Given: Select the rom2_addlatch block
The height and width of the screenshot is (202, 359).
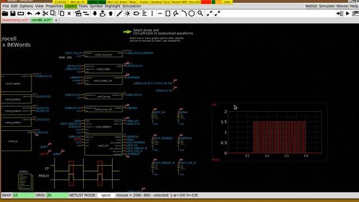Looking at the screenshot, I should coord(103,126).
